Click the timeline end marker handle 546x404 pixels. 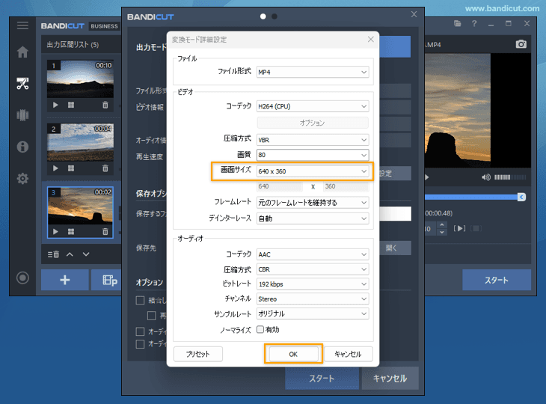[x=521, y=197]
